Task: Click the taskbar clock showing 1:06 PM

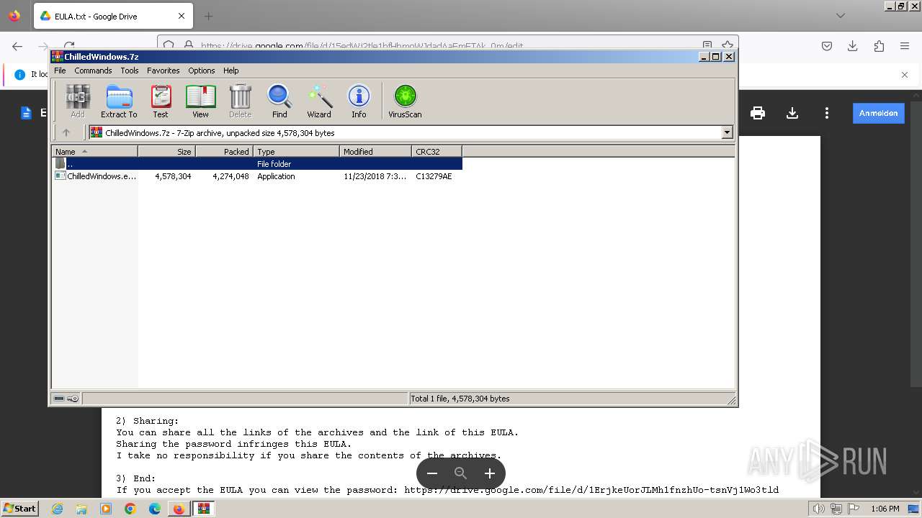Action: pos(885,509)
